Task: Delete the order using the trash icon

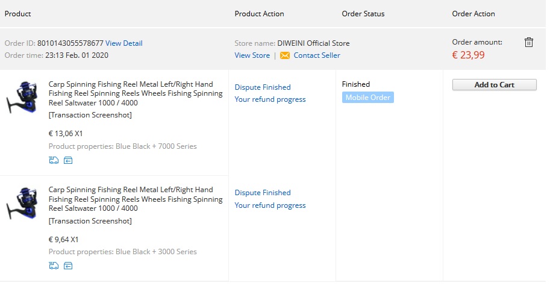Action: coord(528,42)
